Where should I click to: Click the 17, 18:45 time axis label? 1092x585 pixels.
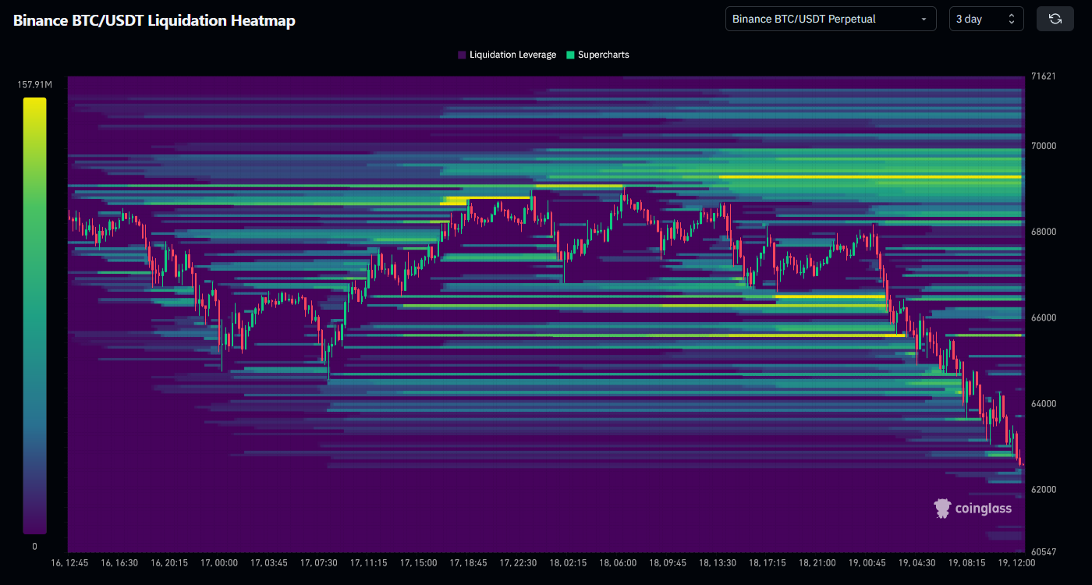[469, 562]
